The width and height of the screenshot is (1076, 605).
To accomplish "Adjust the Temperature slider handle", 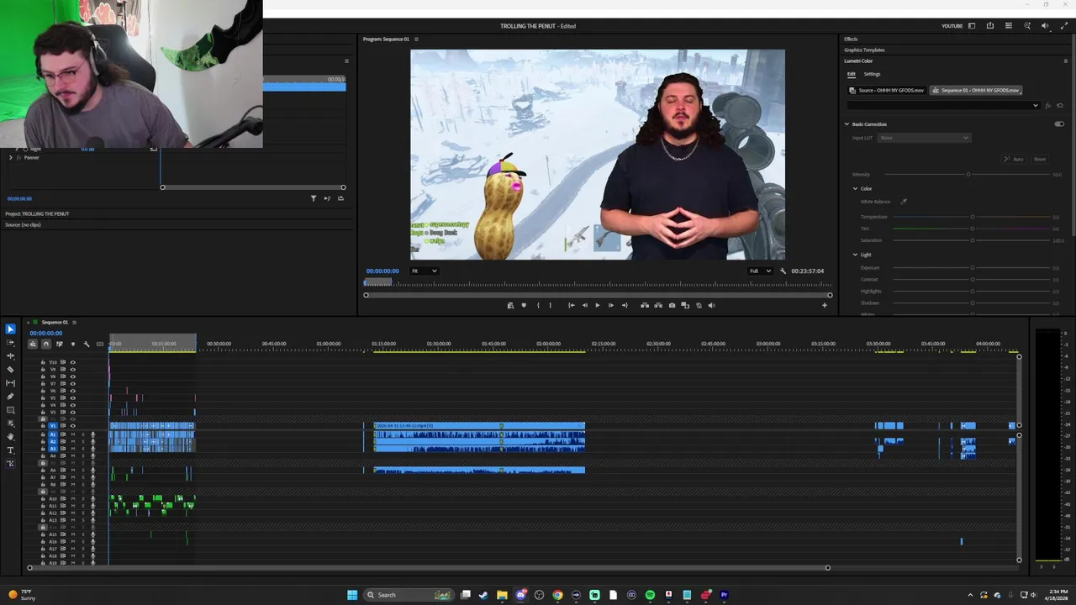I will [x=973, y=217].
